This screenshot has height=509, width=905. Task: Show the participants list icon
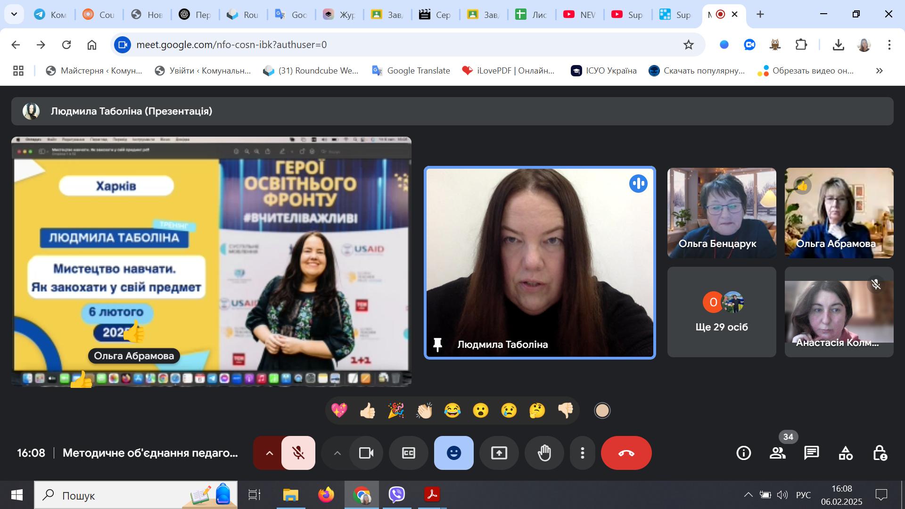[x=777, y=453]
